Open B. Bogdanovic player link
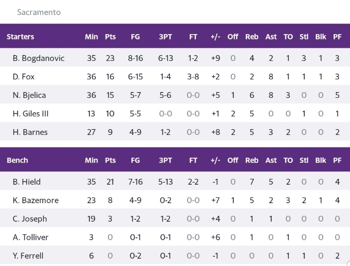 pyautogui.click(x=38, y=58)
